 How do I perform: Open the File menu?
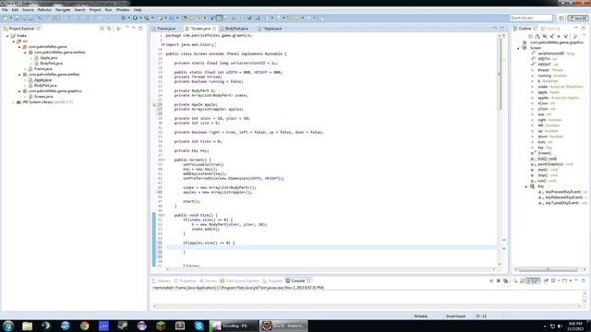(x=5, y=10)
